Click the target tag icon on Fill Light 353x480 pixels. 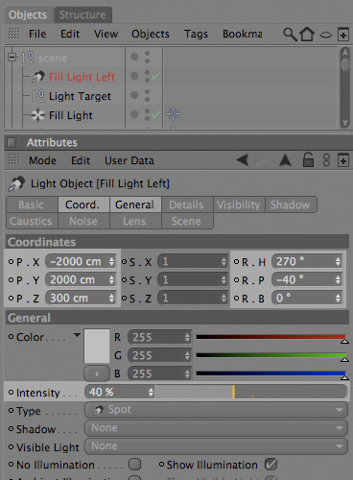[173, 114]
